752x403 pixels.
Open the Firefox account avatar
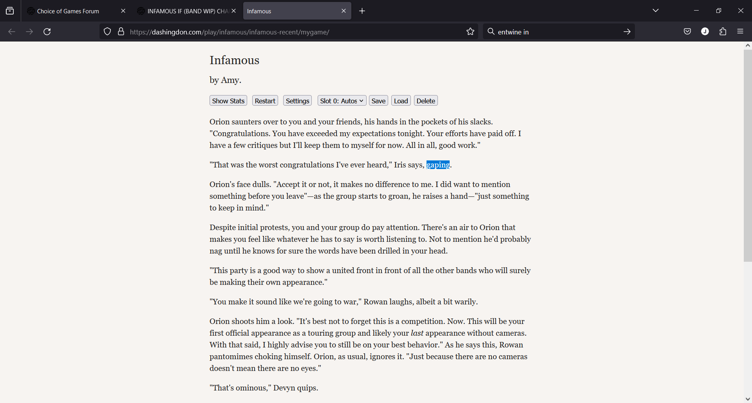[x=705, y=32]
